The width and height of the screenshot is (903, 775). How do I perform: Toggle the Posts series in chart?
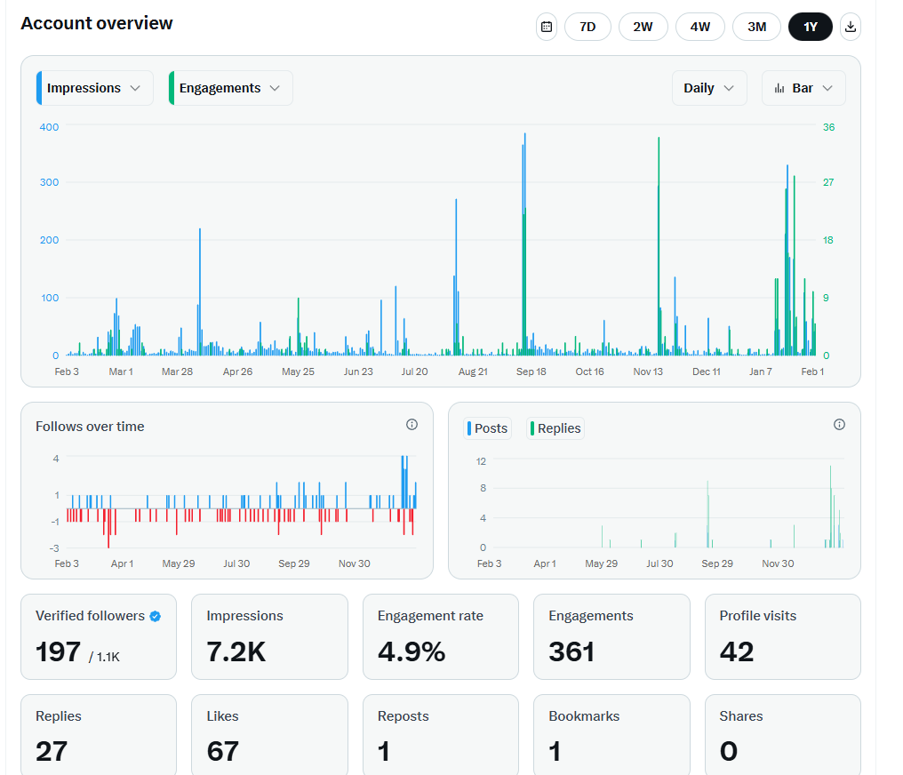coord(487,428)
